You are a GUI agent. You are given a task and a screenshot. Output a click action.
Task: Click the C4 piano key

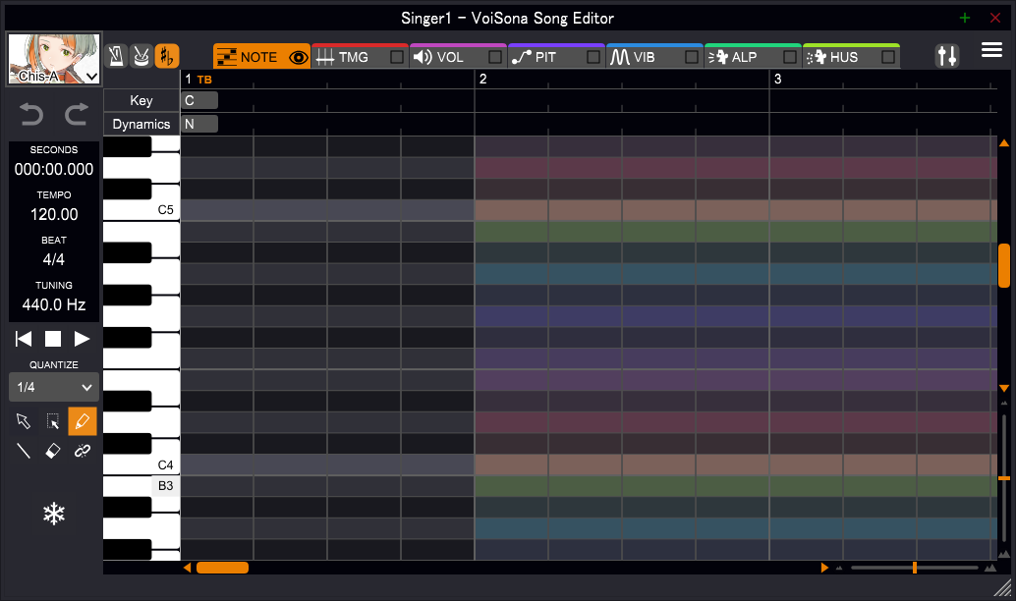[141, 465]
